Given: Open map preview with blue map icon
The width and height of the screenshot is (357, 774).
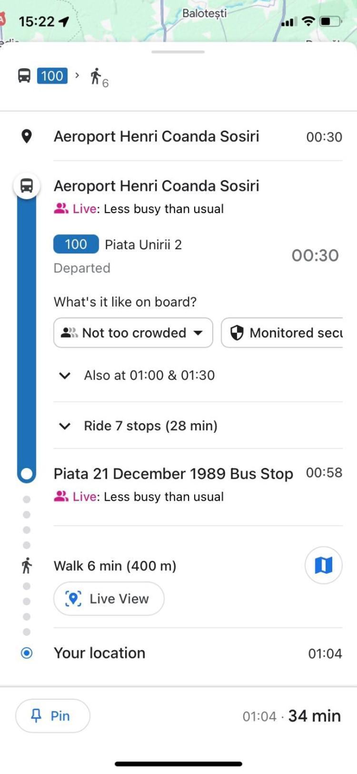Looking at the screenshot, I should pyautogui.click(x=323, y=565).
